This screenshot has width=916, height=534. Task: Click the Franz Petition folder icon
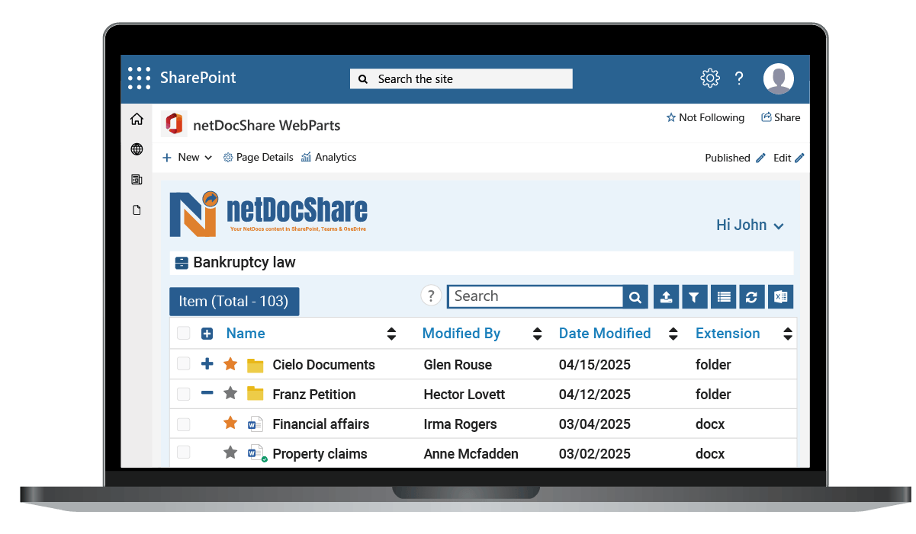256,394
